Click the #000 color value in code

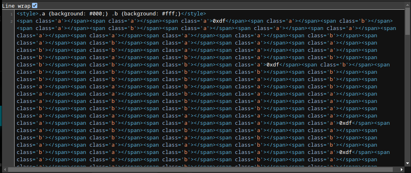pyautogui.click(x=96, y=14)
